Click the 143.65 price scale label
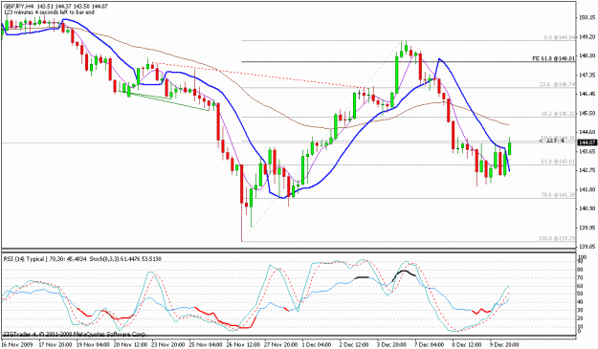Screen dimensions: 598x349 click(587, 151)
